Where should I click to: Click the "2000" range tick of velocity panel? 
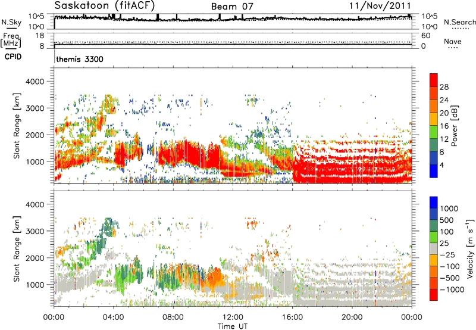pos(35,258)
